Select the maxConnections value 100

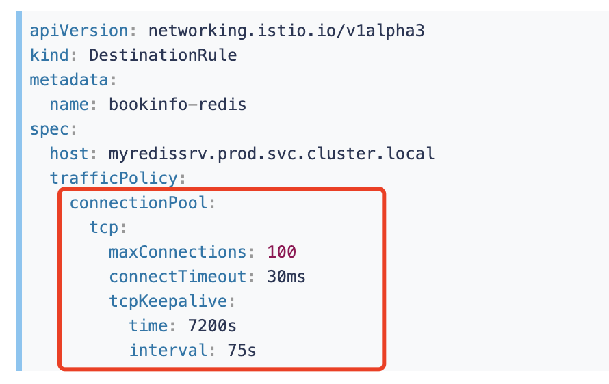(x=282, y=252)
